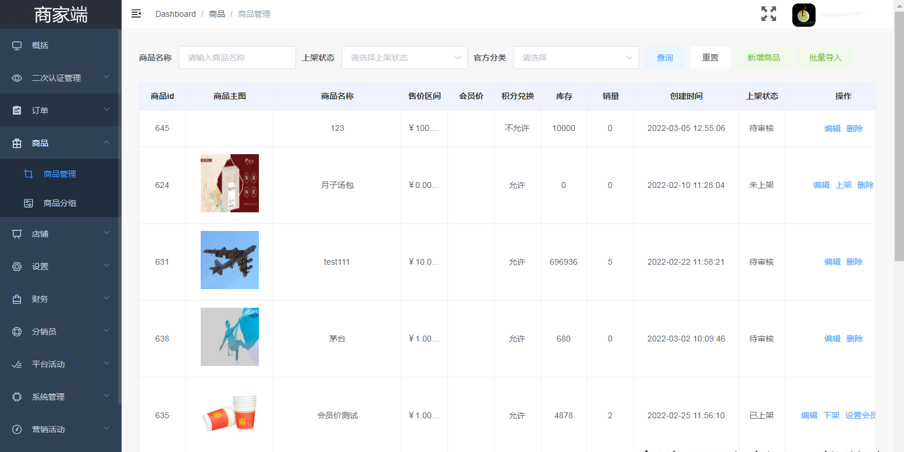904x452 pixels.
Task: Open 官方分类 dropdown selector
Action: click(576, 58)
